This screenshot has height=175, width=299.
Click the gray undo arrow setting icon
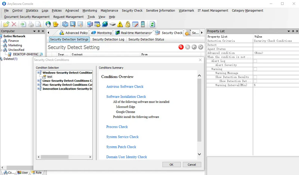tap(194, 47)
